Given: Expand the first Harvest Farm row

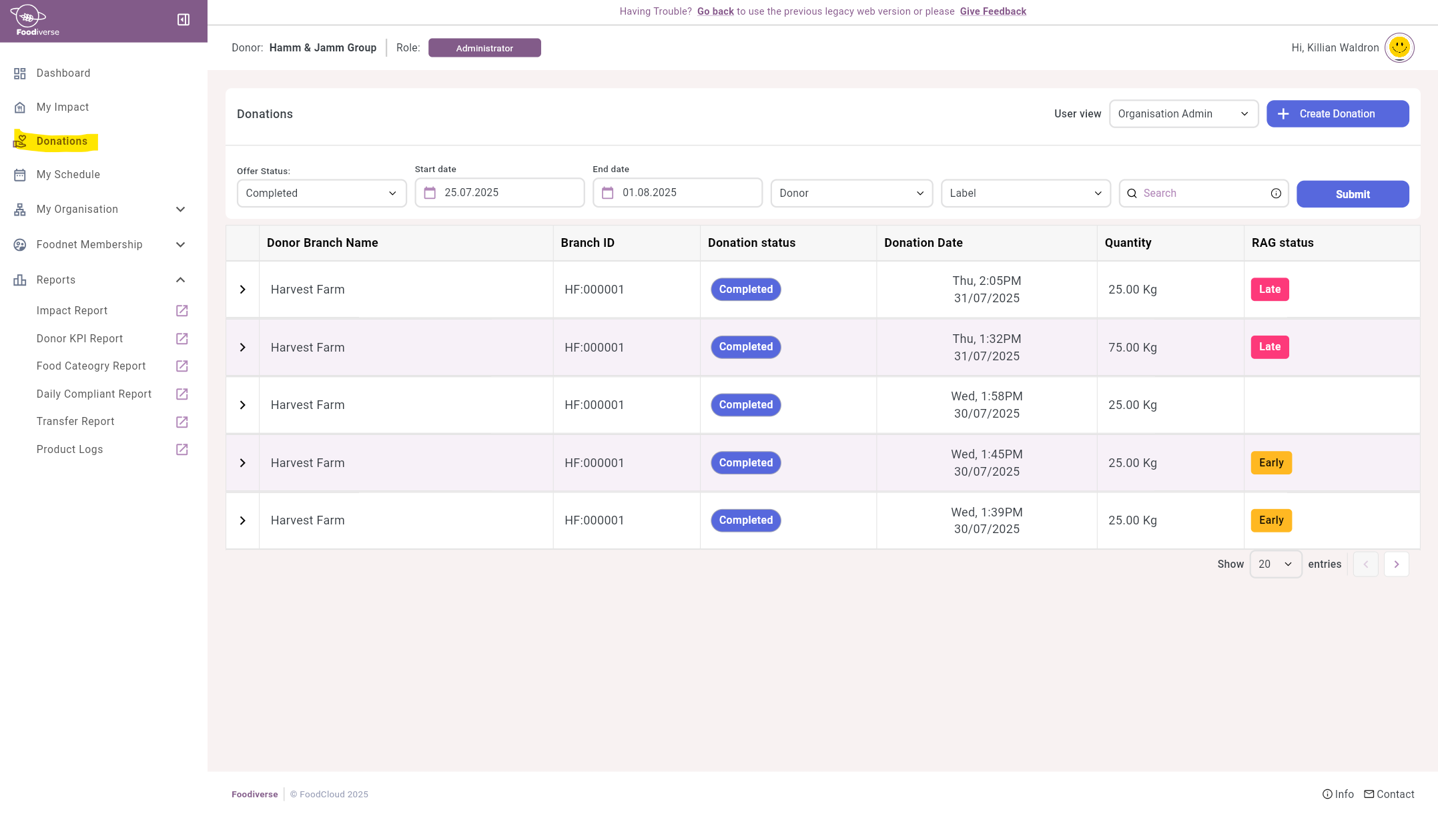Looking at the screenshot, I should click(x=243, y=290).
